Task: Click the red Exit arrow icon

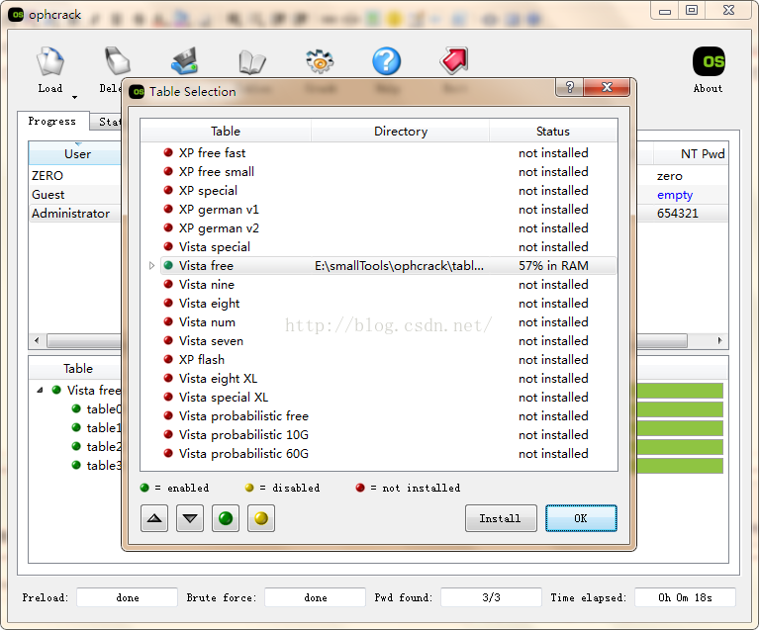Action: tap(454, 61)
